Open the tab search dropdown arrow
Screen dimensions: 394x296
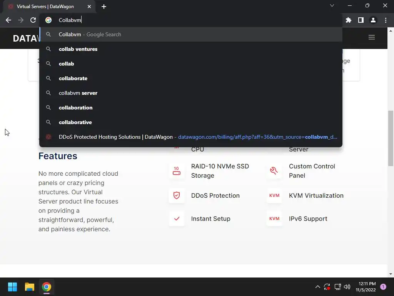[332, 5]
